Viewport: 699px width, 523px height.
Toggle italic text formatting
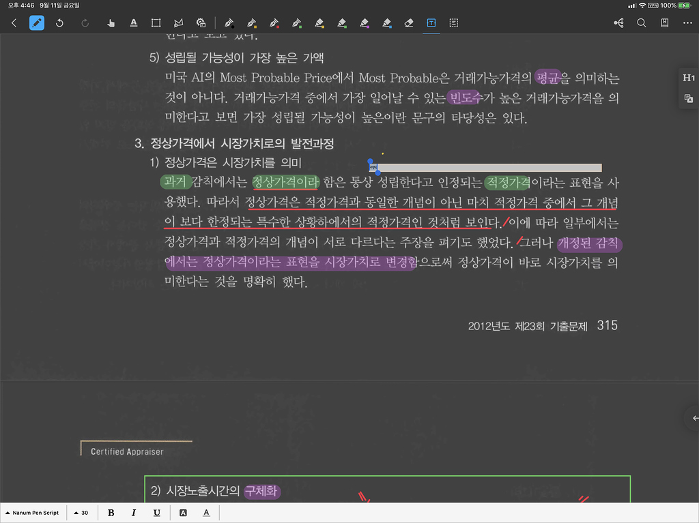(x=134, y=513)
